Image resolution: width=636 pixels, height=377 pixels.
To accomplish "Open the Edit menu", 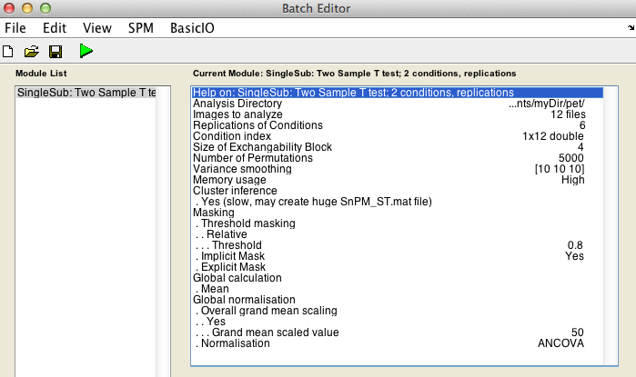I will (x=55, y=28).
